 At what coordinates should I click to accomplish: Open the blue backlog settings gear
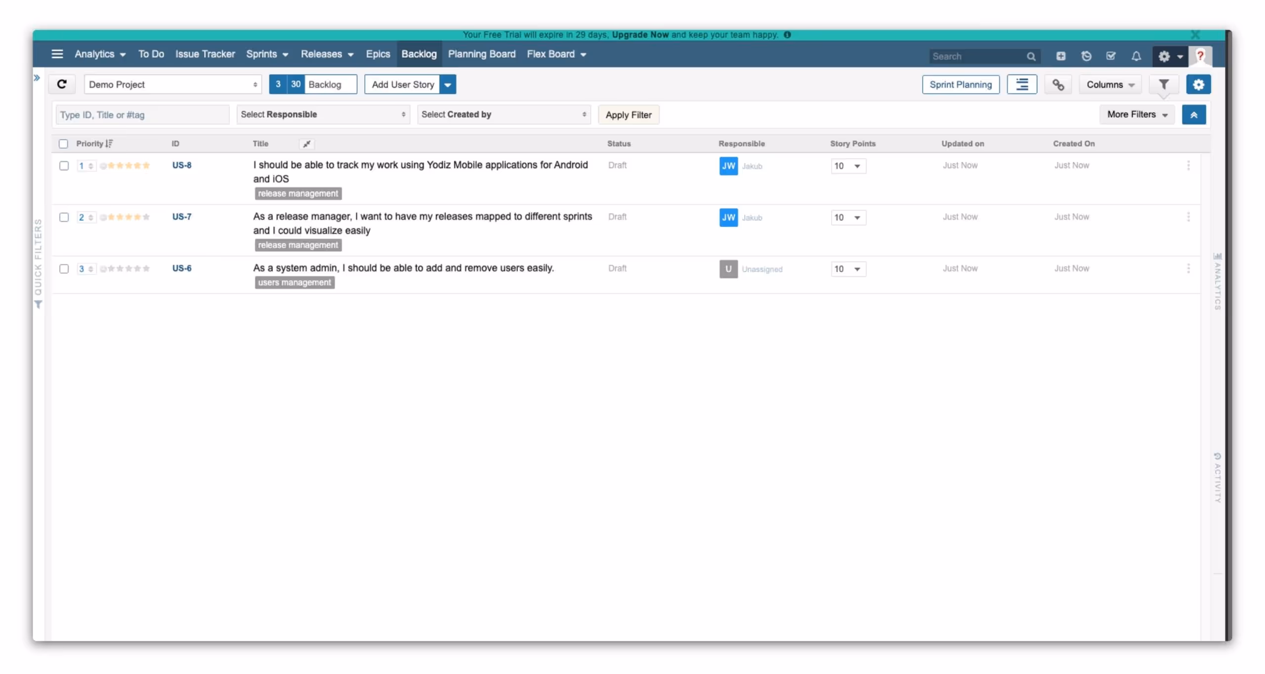coord(1198,84)
